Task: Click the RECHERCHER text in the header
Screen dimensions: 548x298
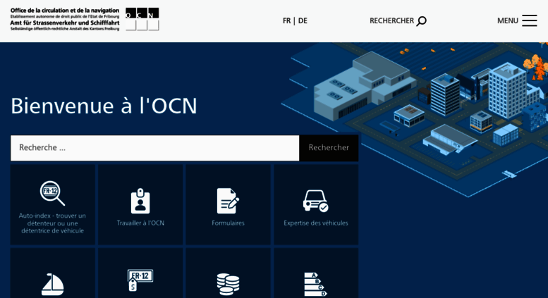Action: click(x=391, y=21)
